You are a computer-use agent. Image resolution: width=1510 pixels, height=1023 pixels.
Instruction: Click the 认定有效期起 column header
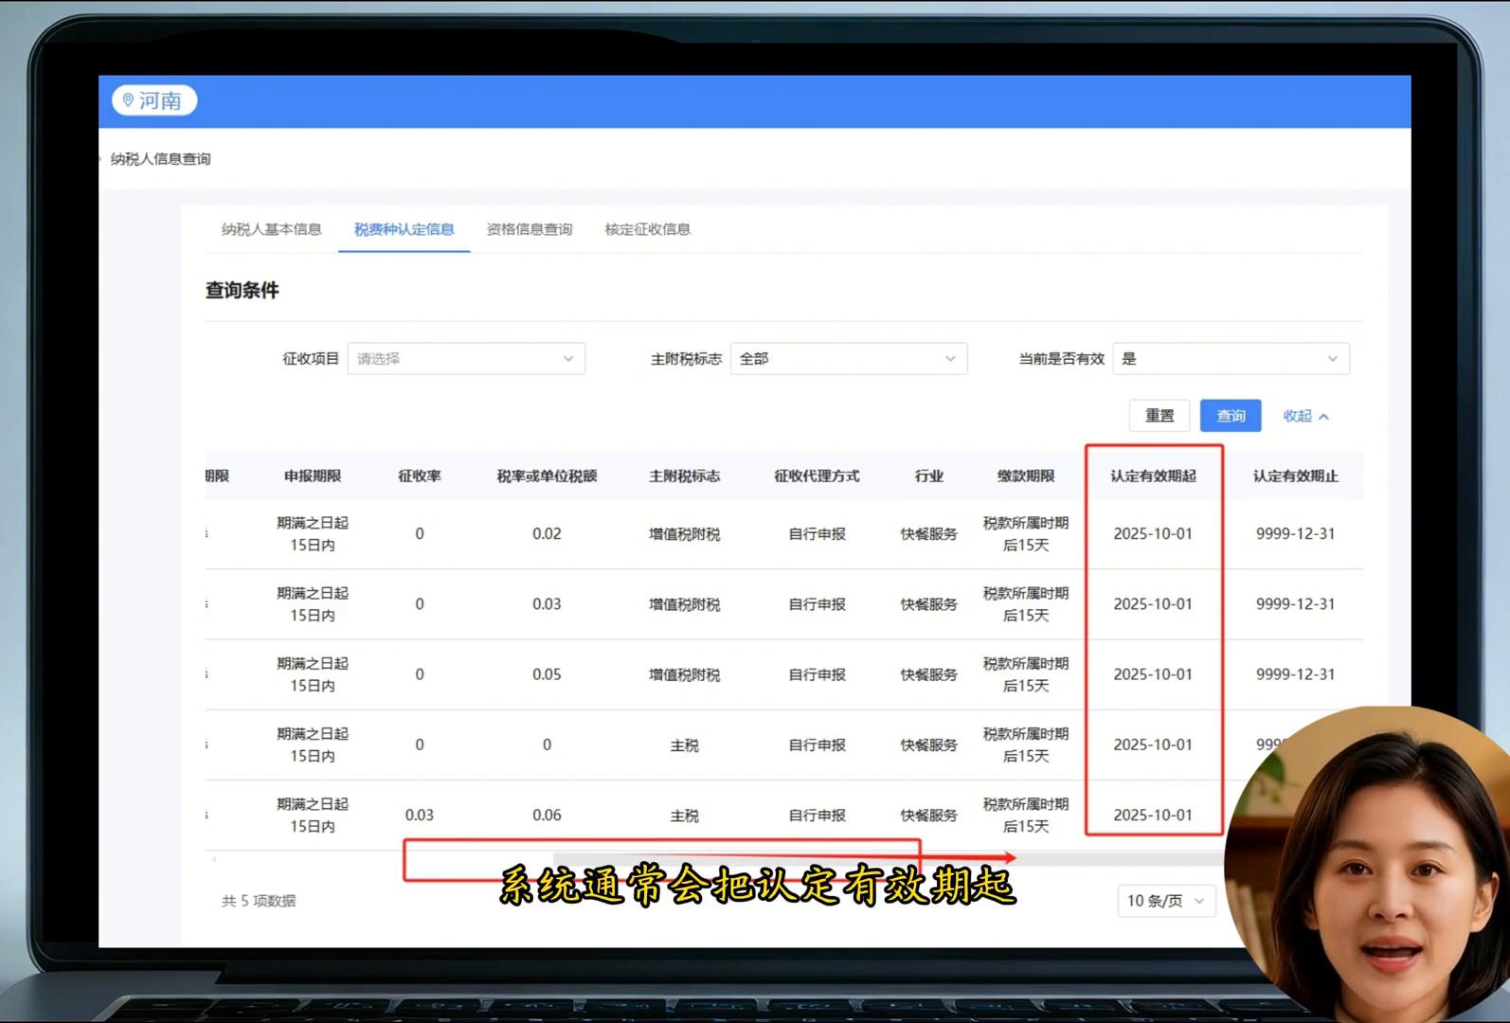pos(1153,476)
